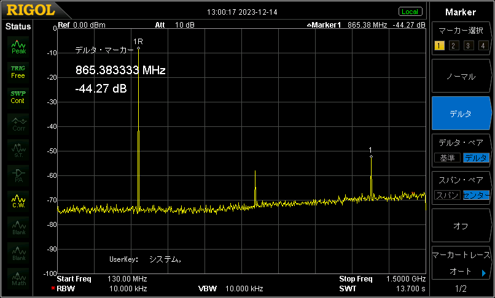Click the SWP Cont status icon
Image resolution: width=495 pixels, height=298 pixels.
point(18,97)
